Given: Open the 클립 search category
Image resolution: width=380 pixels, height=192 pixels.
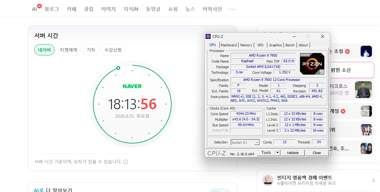Looking at the screenshot, I should [x=89, y=9].
